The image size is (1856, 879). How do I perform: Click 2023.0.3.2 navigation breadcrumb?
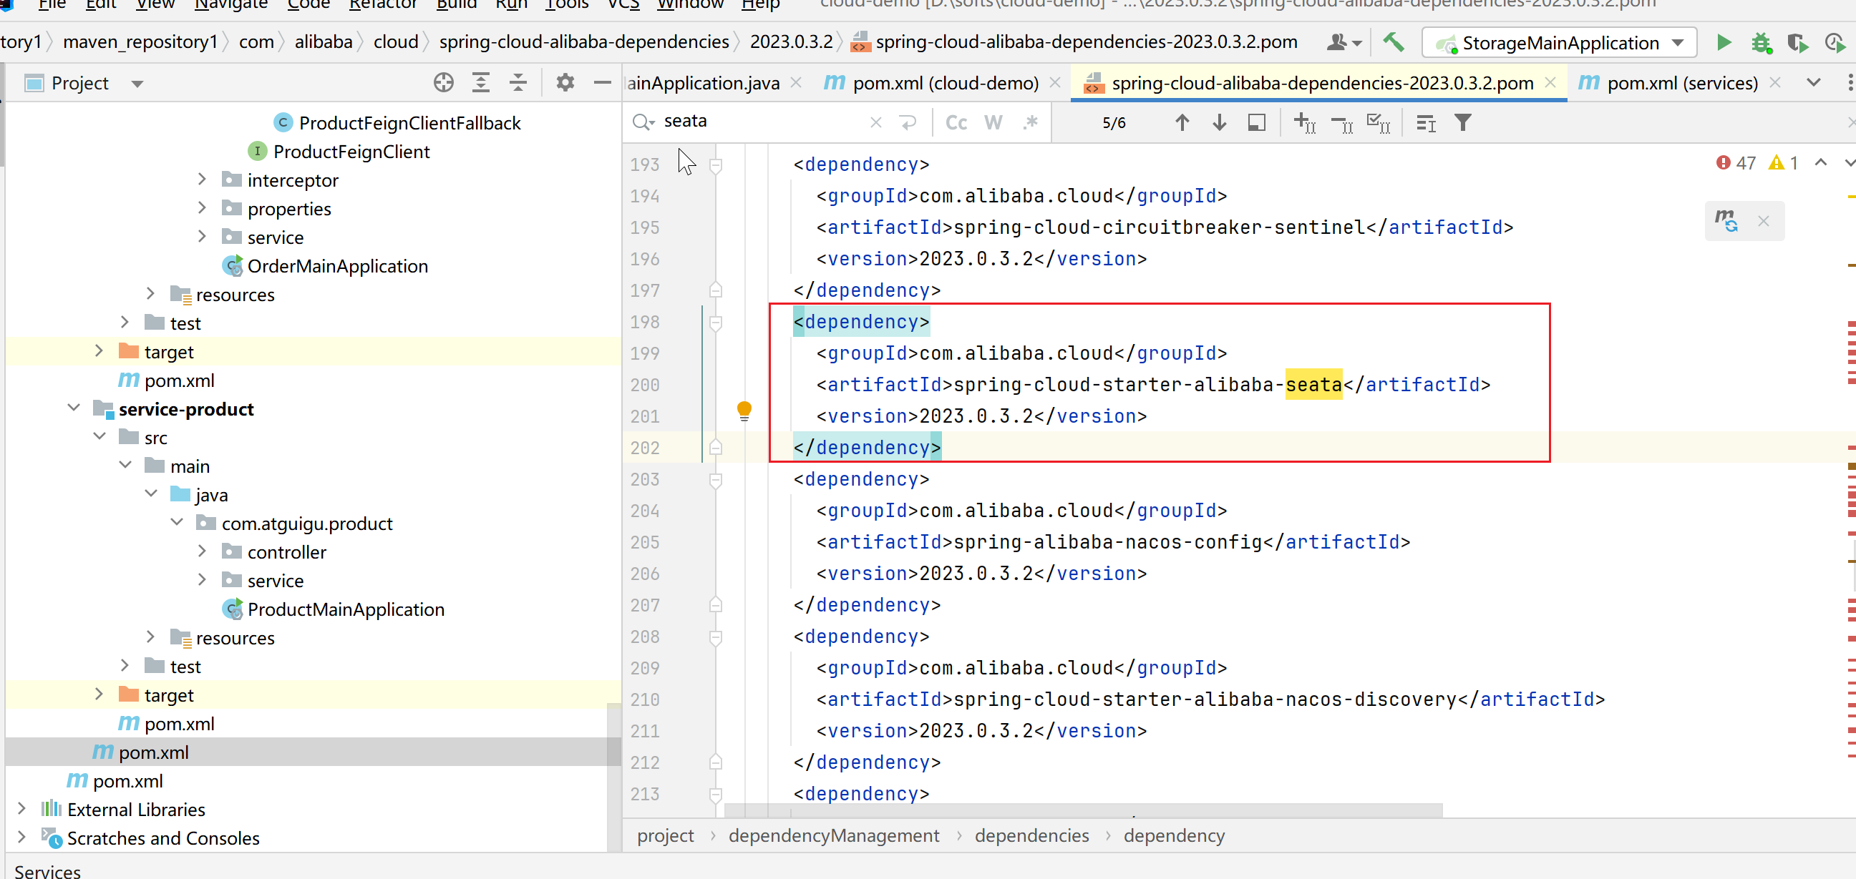click(791, 41)
